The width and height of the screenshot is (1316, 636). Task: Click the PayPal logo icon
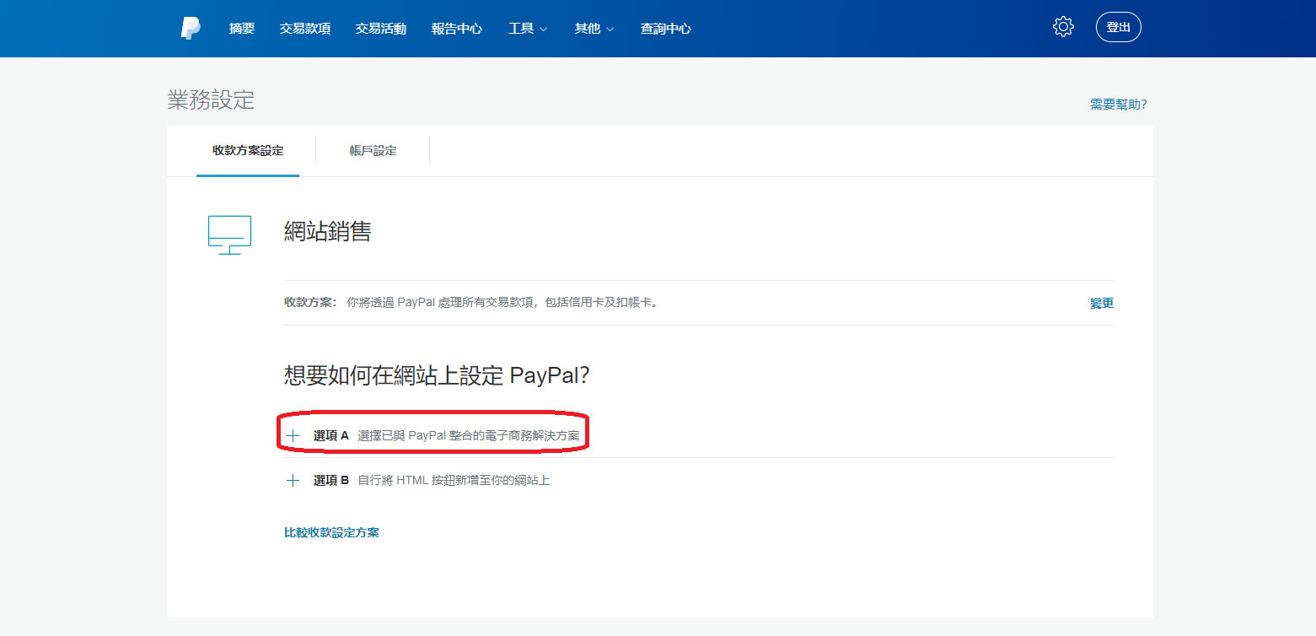pyautogui.click(x=191, y=28)
